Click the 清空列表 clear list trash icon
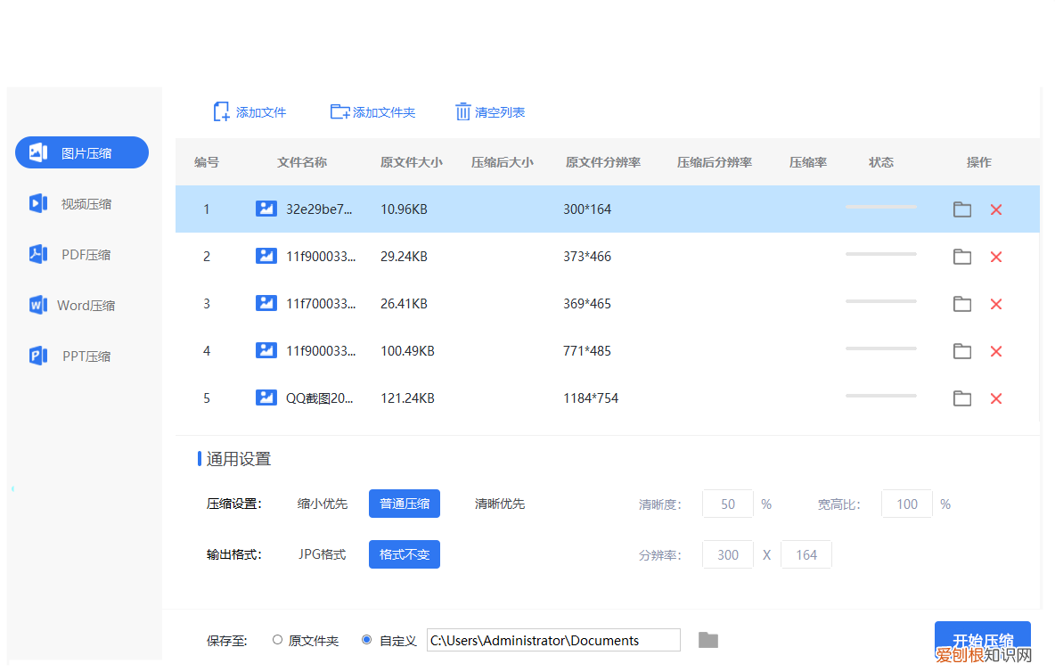1055x672 pixels. (x=463, y=111)
